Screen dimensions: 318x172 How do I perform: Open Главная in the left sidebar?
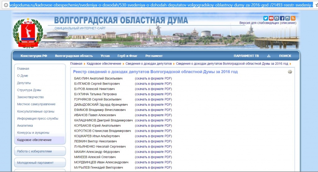[x=23, y=68]
